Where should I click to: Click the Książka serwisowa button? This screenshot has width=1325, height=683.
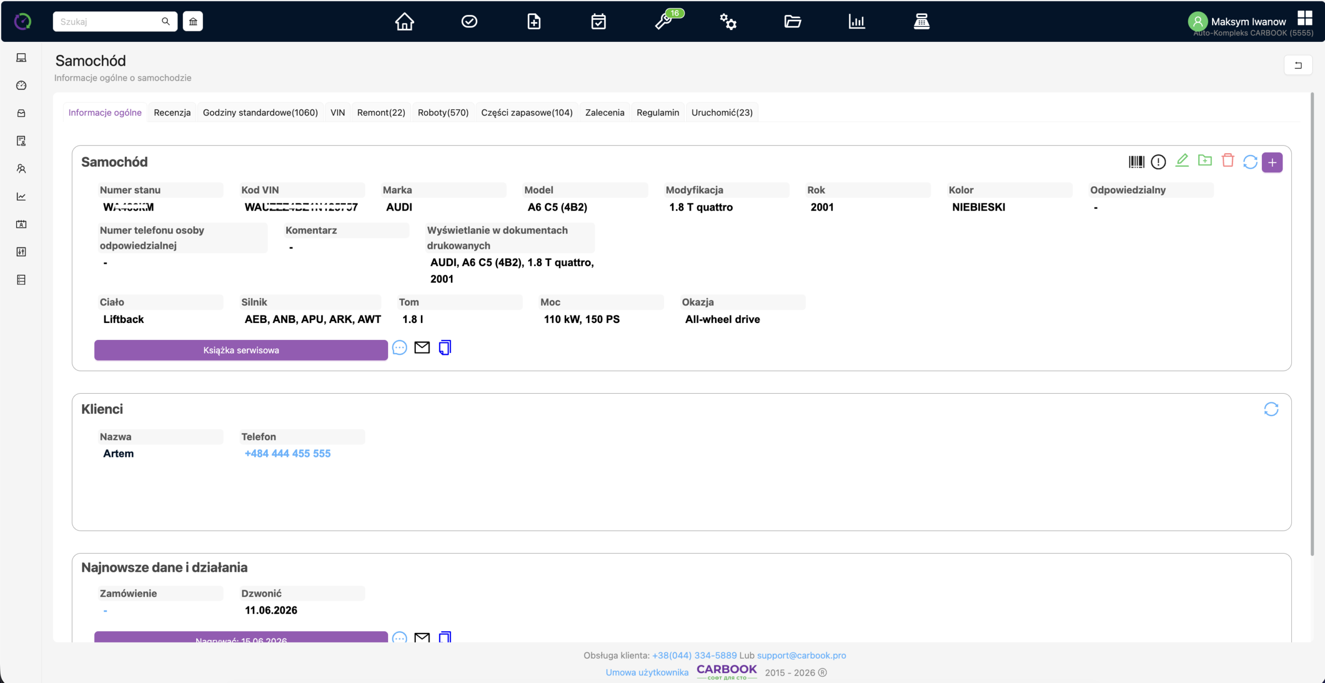(x=241, y=350)
